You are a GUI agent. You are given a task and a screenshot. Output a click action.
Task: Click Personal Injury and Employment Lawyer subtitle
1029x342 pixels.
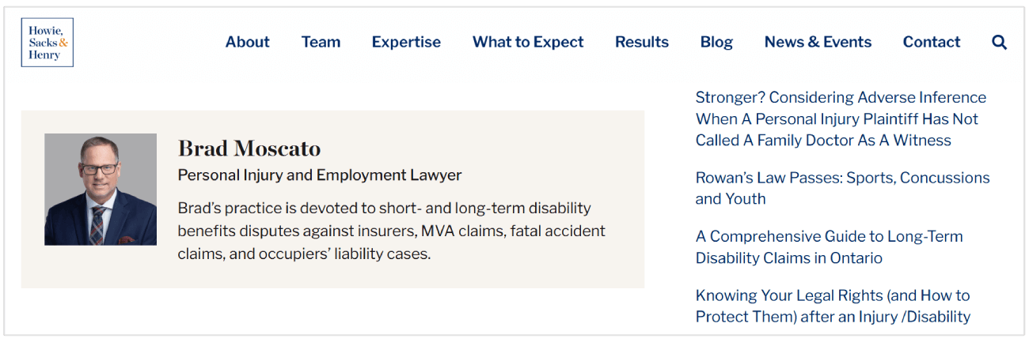click(x=319, y=175)
